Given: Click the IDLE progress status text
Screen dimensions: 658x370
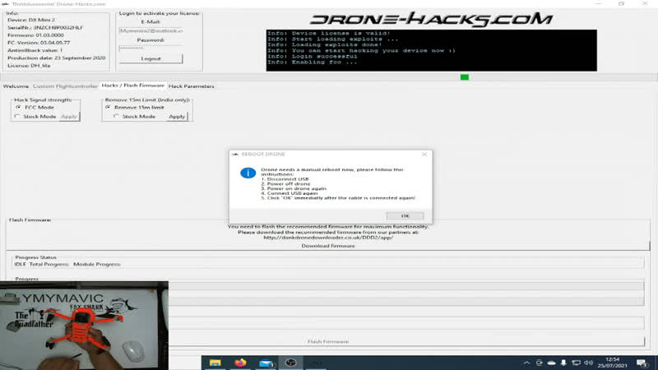Looking at the screenshot, I should 20,264.
